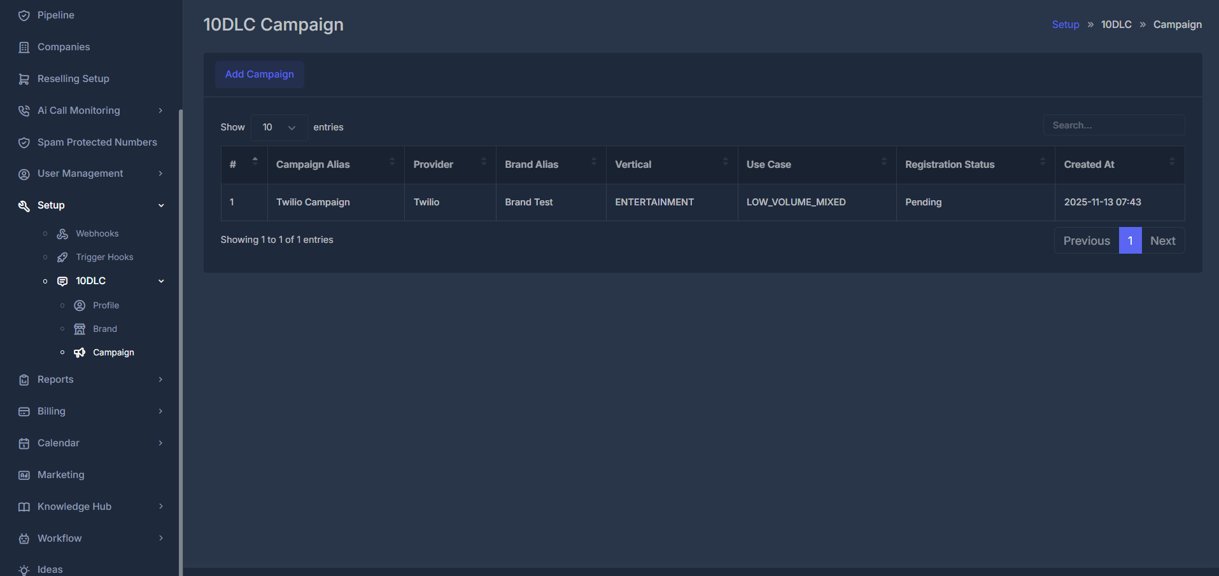The height and width of the screenshot is (576, 1219).
Task: Click the Trigger Hooks rocket icon
Action: point(62,257)
